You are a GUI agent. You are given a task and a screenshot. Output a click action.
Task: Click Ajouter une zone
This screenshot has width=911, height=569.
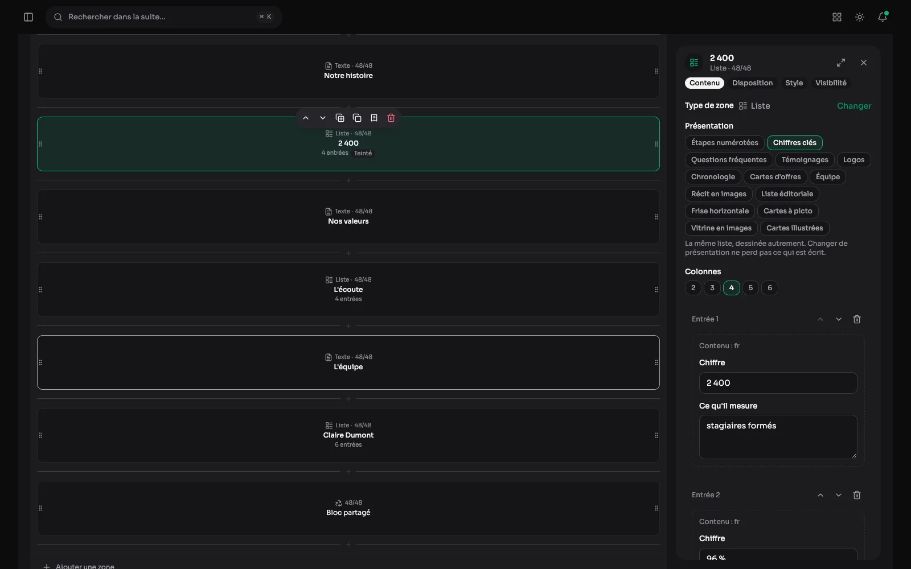[79, 566]
